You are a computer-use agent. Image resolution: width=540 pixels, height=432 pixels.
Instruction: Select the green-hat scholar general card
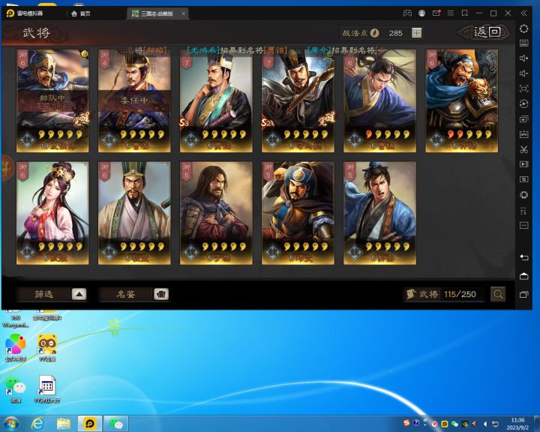[x=134, y=213]
